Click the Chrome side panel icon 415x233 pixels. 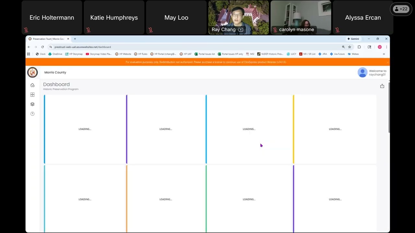[x=369, y=47]
